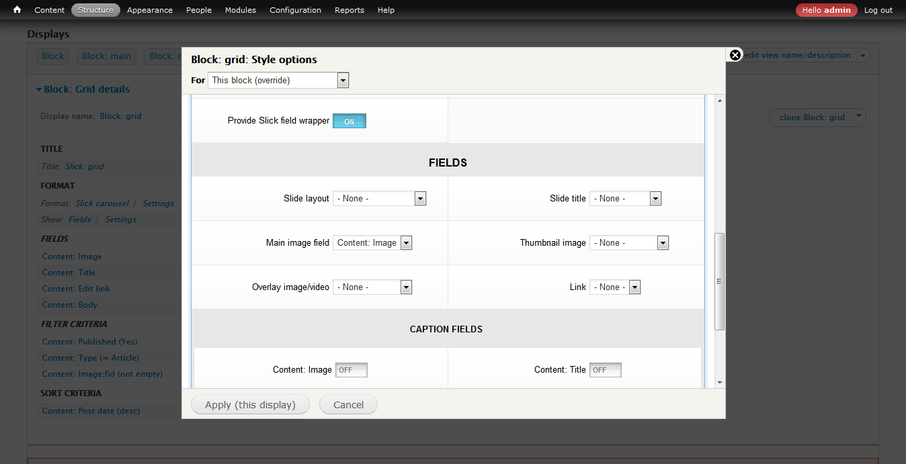The width and height of the screenshot is (906, 464).
Task: Close the Style options modal with the X icon
Action: coord(735,55)
